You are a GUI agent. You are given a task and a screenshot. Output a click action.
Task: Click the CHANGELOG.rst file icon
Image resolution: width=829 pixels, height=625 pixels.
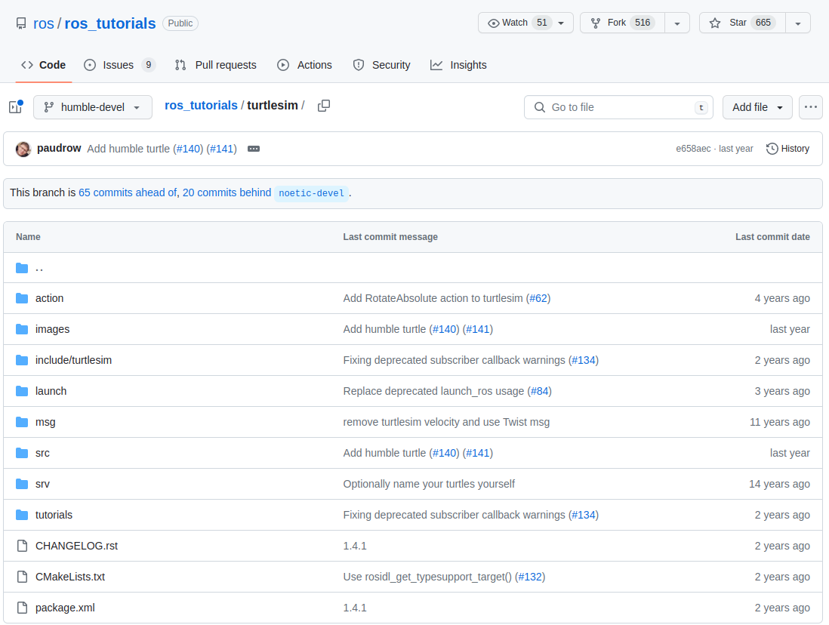pos(22,546)
